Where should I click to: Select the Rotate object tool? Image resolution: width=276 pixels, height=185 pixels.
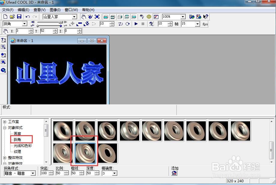click(x=90, y=17)
